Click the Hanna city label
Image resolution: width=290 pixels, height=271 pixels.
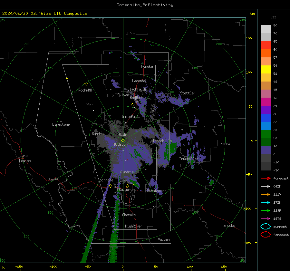(225, 144)
